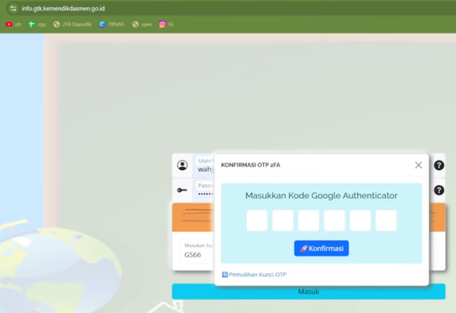Screen dimensions: 456x313
Task: Click the Masuk login button
Action: click(x=308, y=292)
